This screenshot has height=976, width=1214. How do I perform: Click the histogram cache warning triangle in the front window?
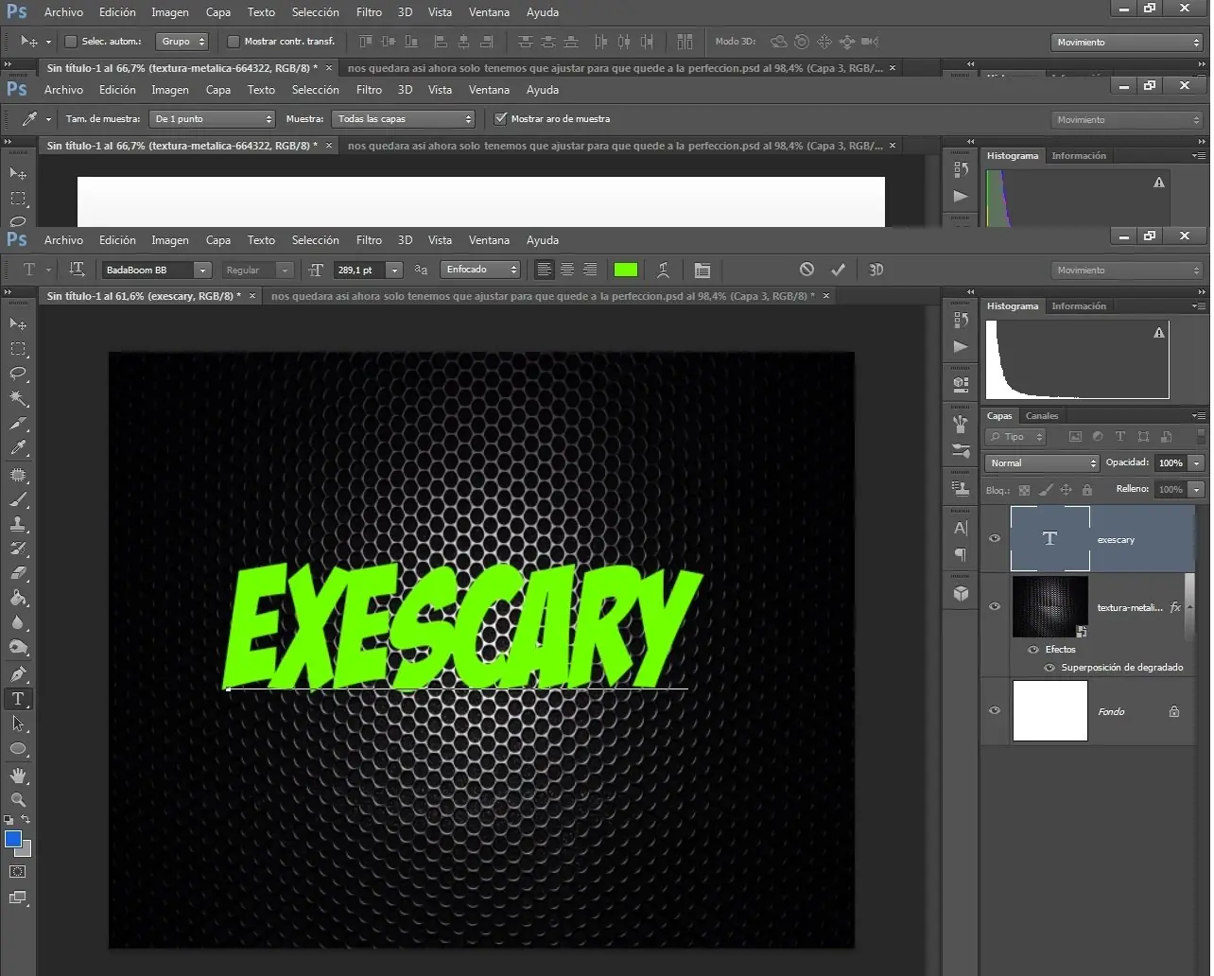tap(1159, 333)
